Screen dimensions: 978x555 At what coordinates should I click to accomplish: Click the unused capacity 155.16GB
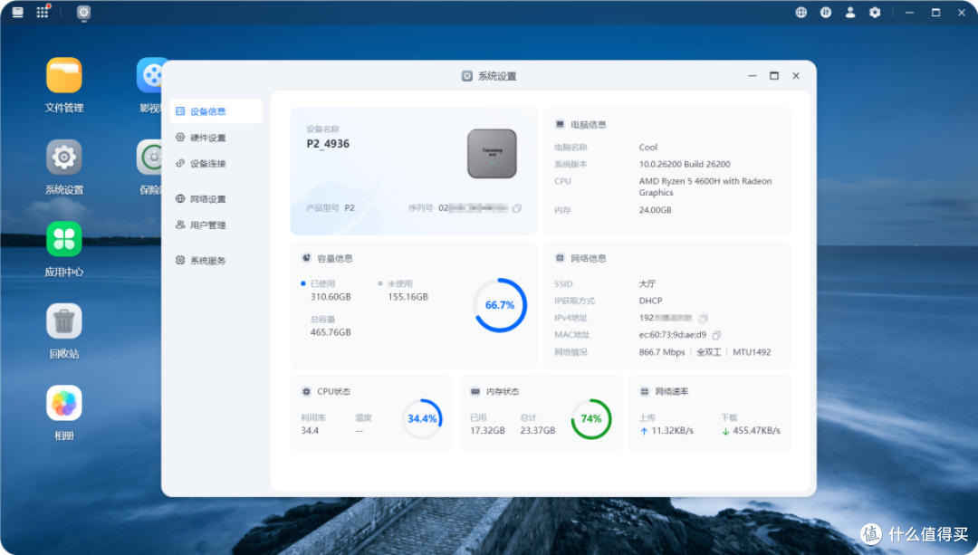pyautogui.click(x=407, y=298)
